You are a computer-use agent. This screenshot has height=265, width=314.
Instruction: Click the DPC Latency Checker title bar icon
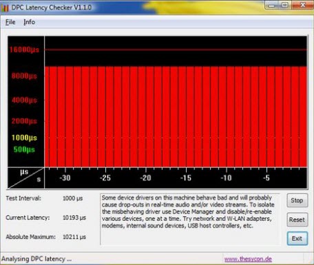(x=5, y=8)
